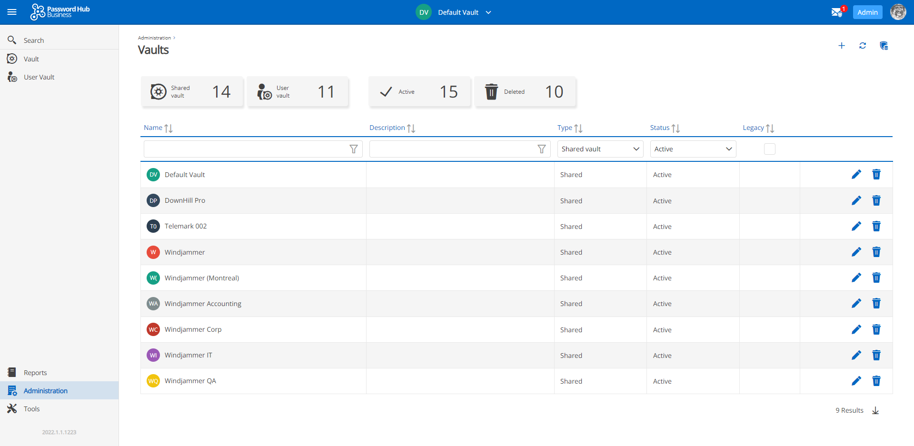Toggle the Legacy filter checkbox
Screen dimensions: 914x446
[769, 149]
